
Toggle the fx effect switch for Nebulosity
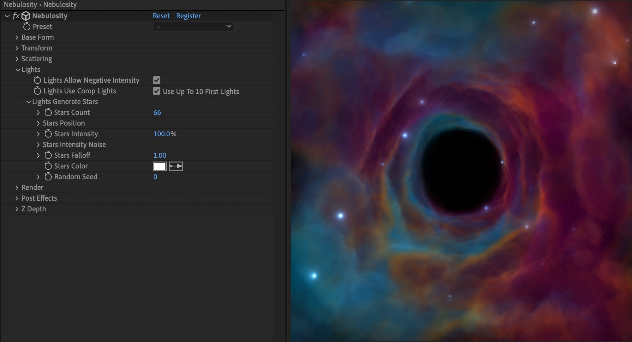tap(16, 16)
